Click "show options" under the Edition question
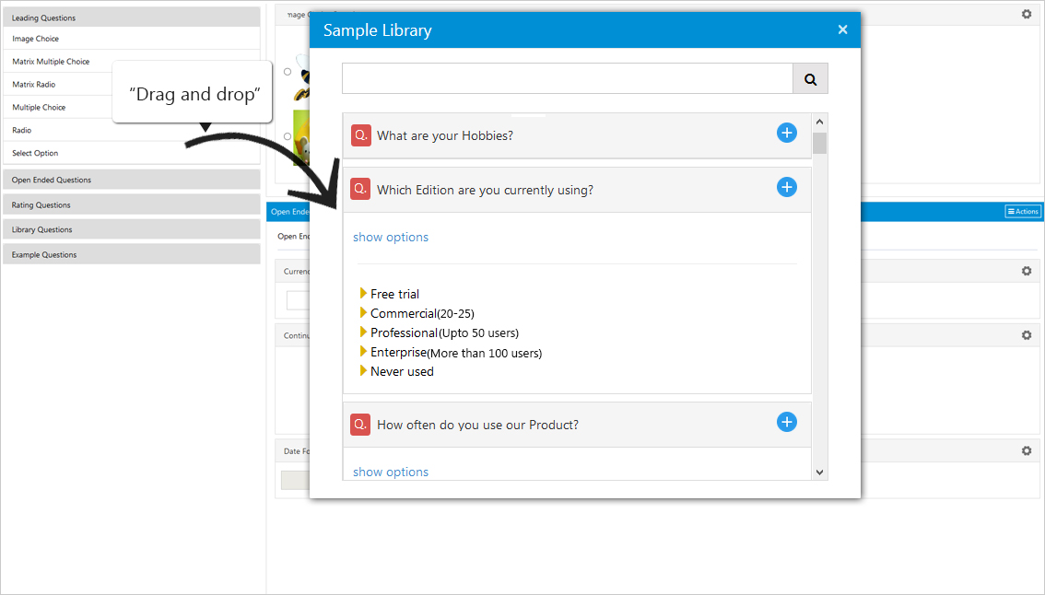The width and height of the screenshot is (1045, 595). coord(391,238)
